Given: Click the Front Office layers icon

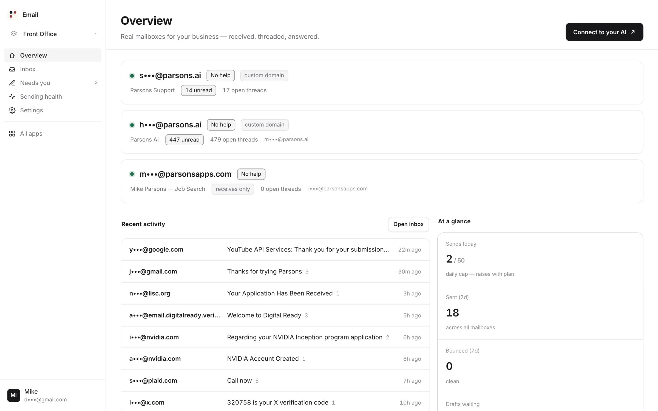Looking at the screenshot, I should pos(13,34).
